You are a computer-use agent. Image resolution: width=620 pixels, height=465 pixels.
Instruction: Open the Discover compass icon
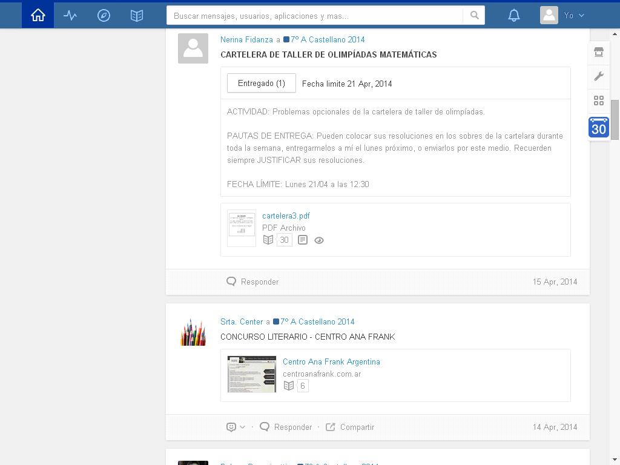coord(104,15)
